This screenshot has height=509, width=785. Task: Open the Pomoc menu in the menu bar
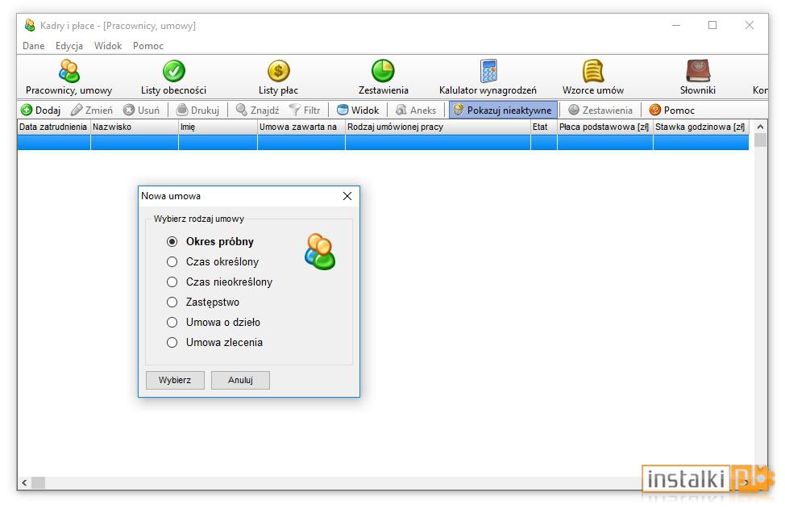point(148,46)
